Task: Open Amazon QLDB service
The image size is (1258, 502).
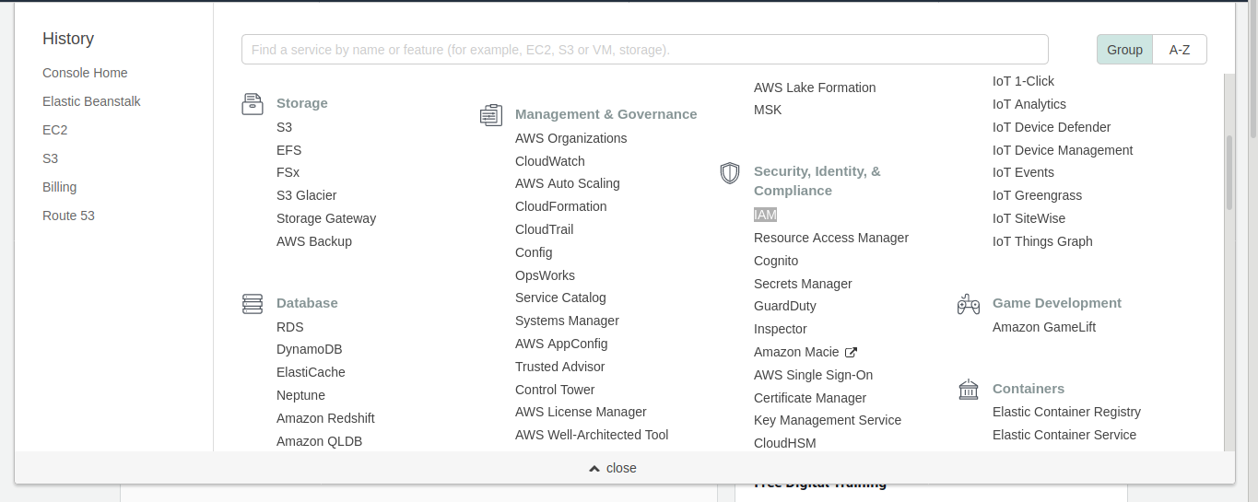Action: (x=320, y=441)
